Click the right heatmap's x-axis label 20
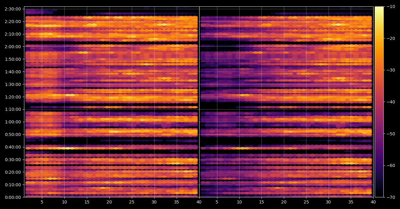 [x=284, y=202]
